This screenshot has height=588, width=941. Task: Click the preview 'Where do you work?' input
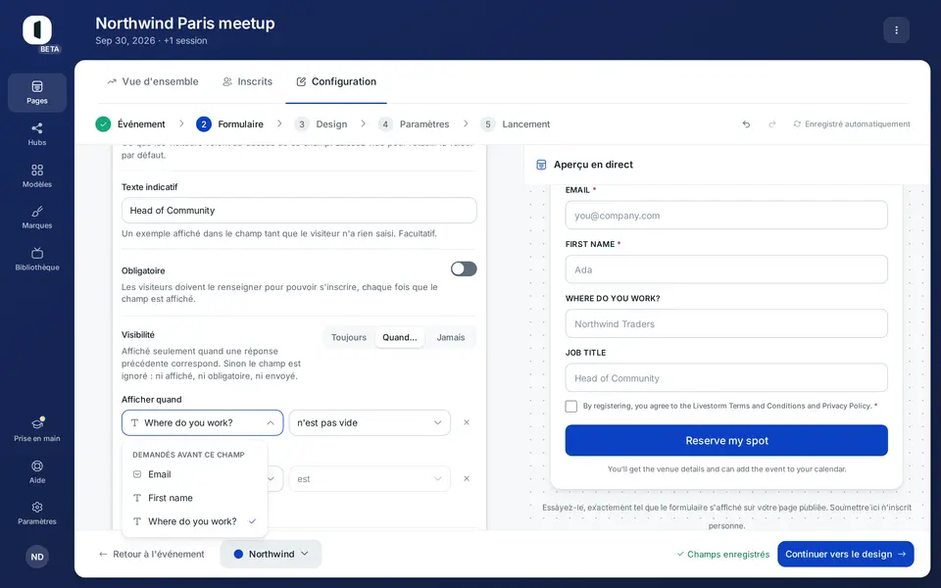tap(726, 324)
